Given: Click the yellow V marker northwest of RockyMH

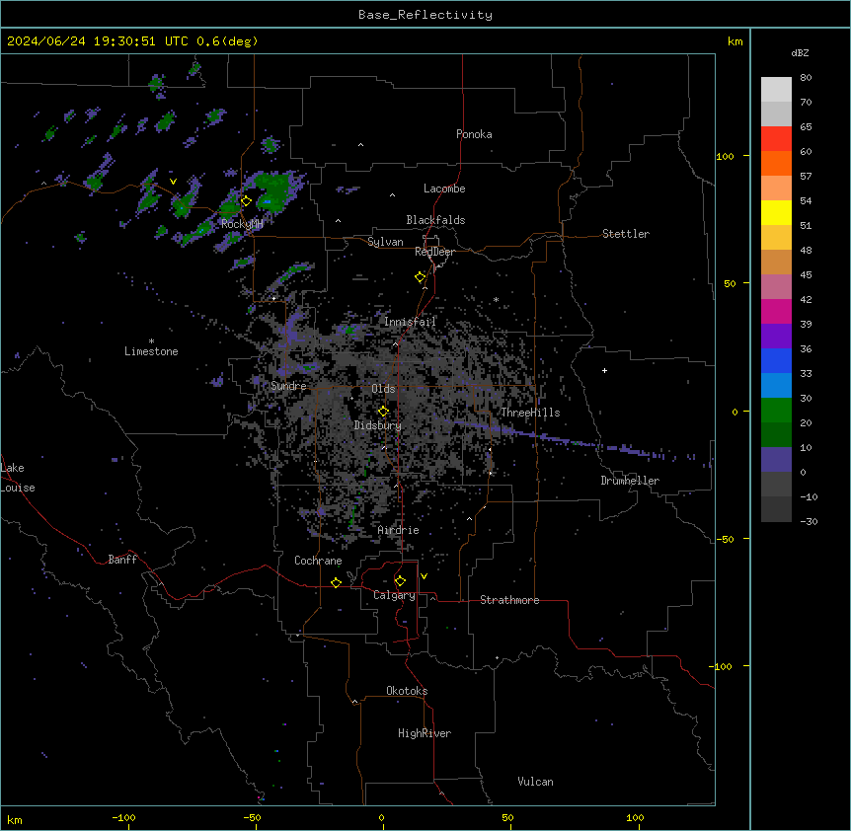Looking at the screenshot, I should tap(173, 182).
